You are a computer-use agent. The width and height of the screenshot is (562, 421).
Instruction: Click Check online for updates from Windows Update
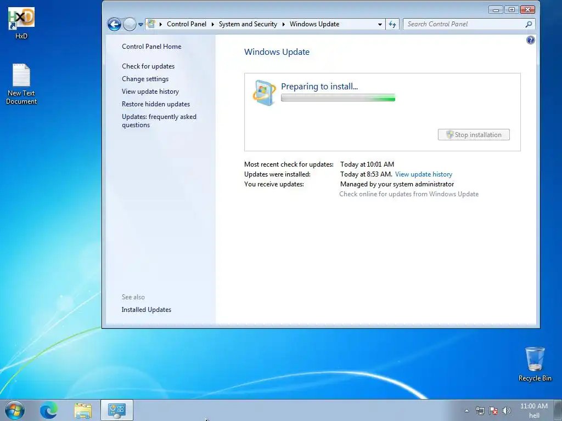click(409, 194)
